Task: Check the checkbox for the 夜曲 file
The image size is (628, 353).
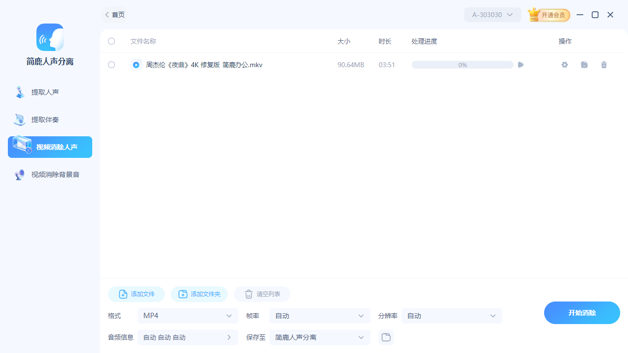Action: click(111, 65)
